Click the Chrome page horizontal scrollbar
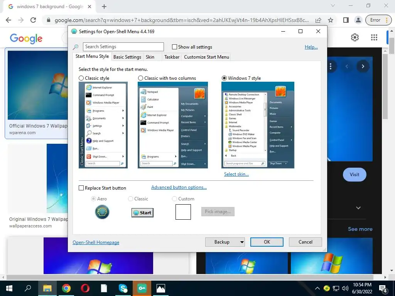The image size is (395, 296). click(189, 277)
